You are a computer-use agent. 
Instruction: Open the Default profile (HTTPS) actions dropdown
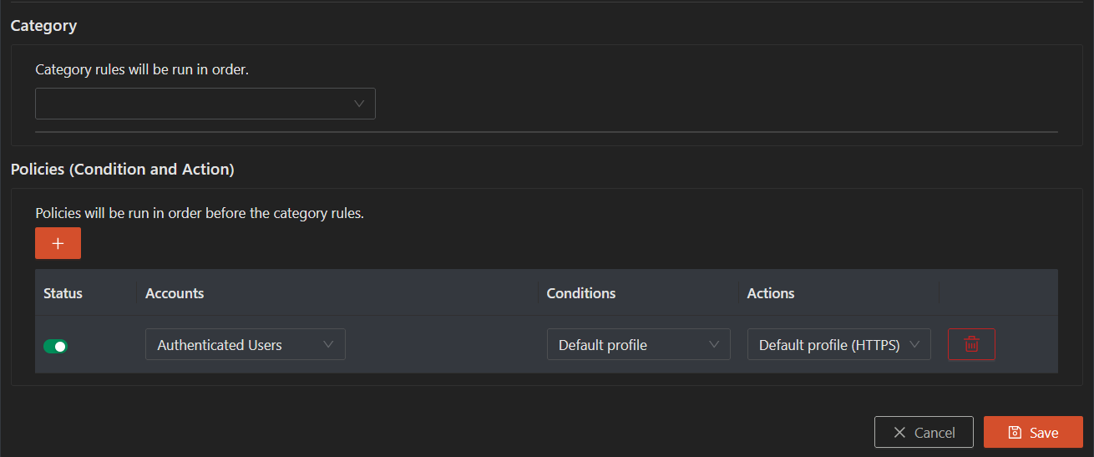(x=839, y=344)
